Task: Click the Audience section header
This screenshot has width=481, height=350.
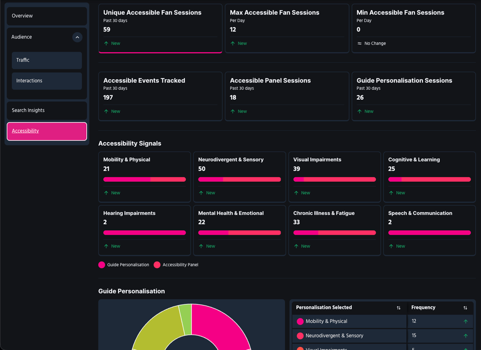Action: (47, 37)
